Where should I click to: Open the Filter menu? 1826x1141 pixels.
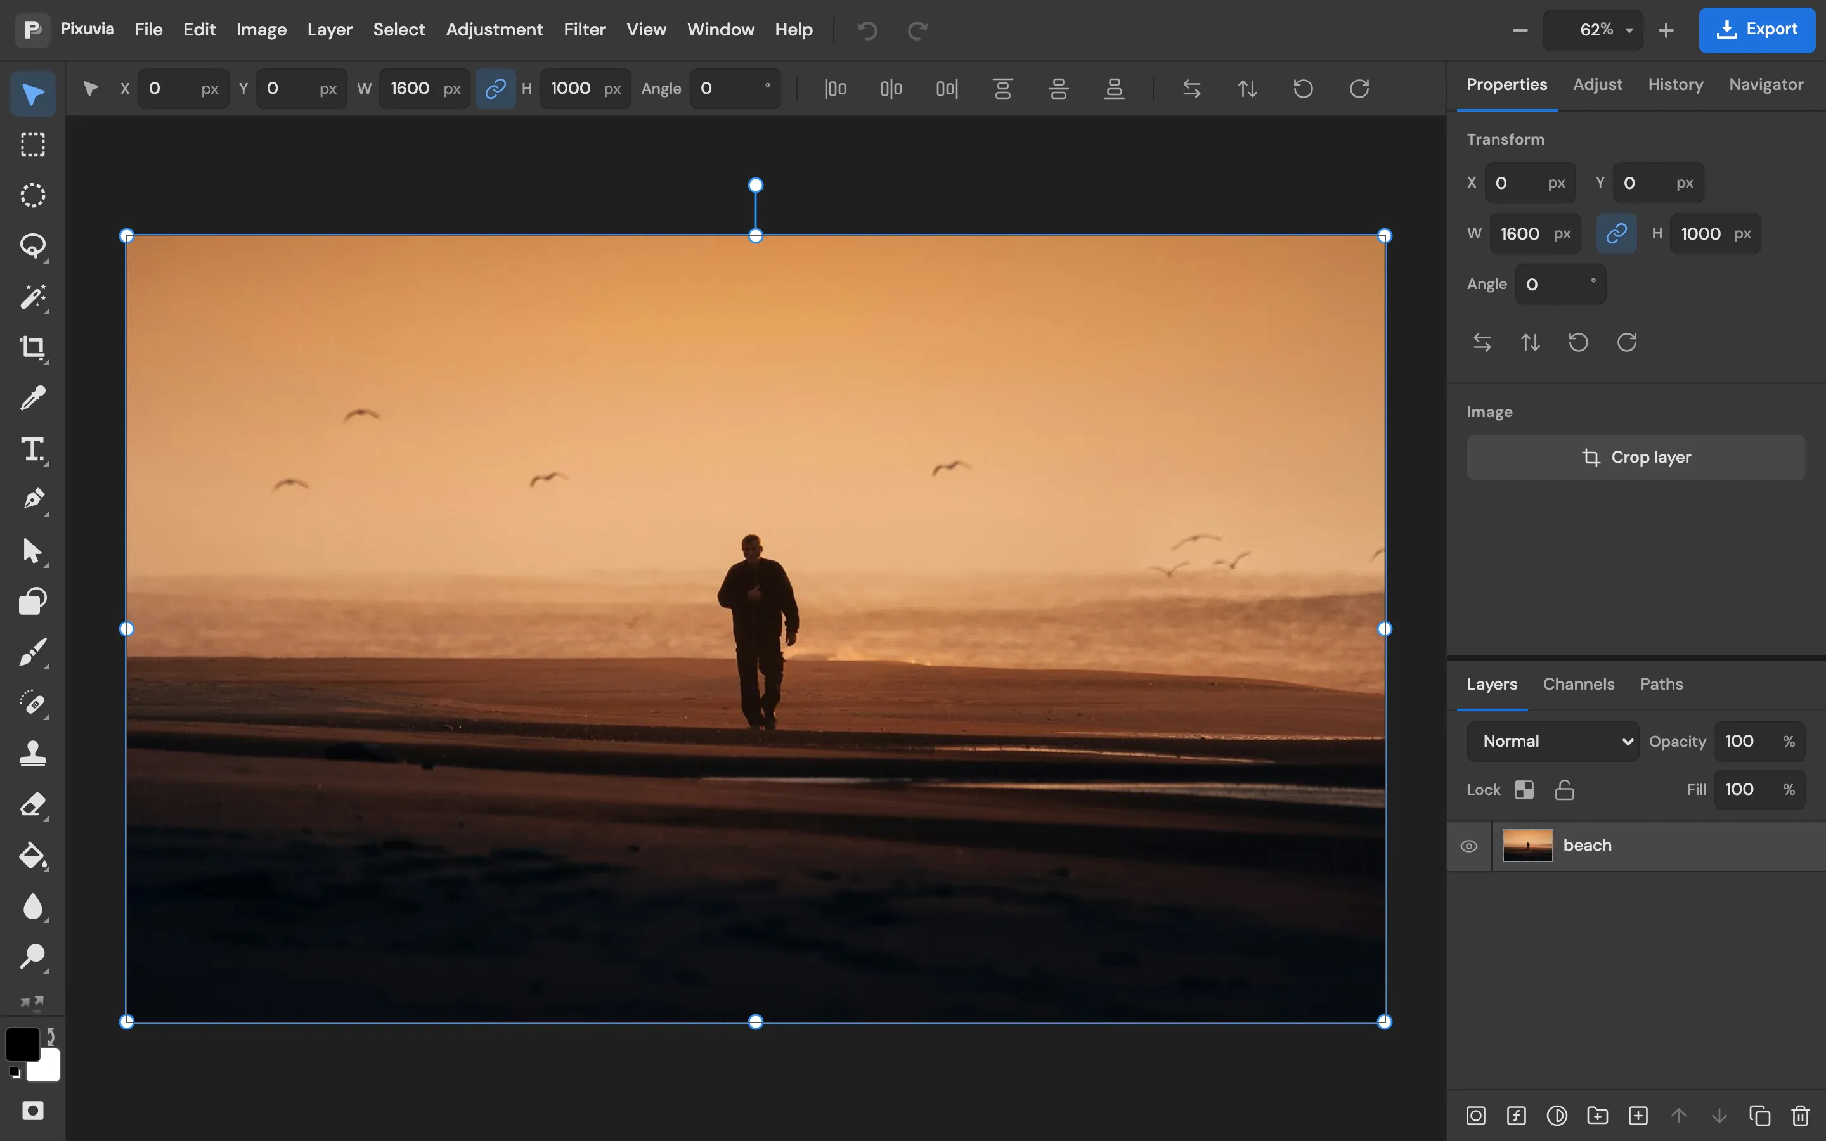pos(585,29)
